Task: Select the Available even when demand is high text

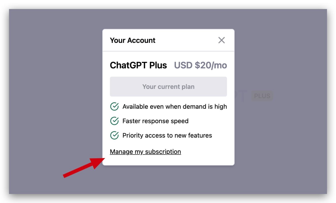Action: tap(175, 107)
